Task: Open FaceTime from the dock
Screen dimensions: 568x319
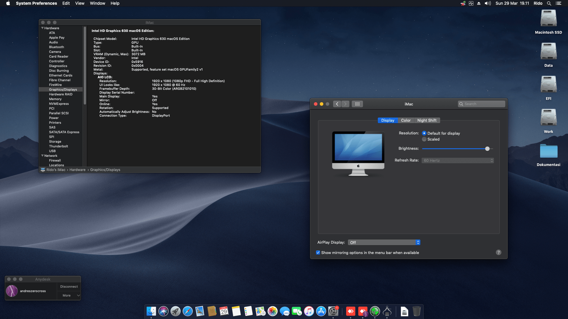Action: pyautogui.click(x=297, y=311)
